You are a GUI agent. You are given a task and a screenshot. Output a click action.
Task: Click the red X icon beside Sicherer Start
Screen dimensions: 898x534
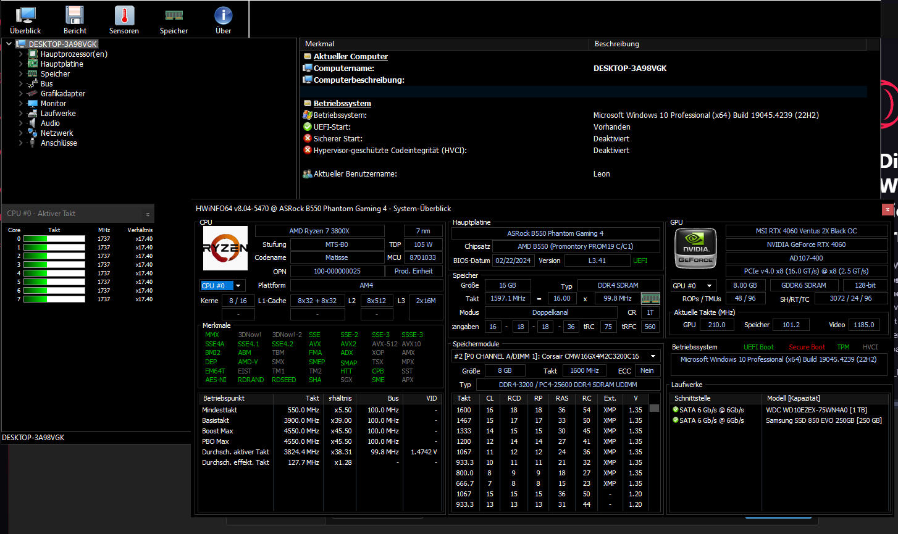(x=308, y=138)
